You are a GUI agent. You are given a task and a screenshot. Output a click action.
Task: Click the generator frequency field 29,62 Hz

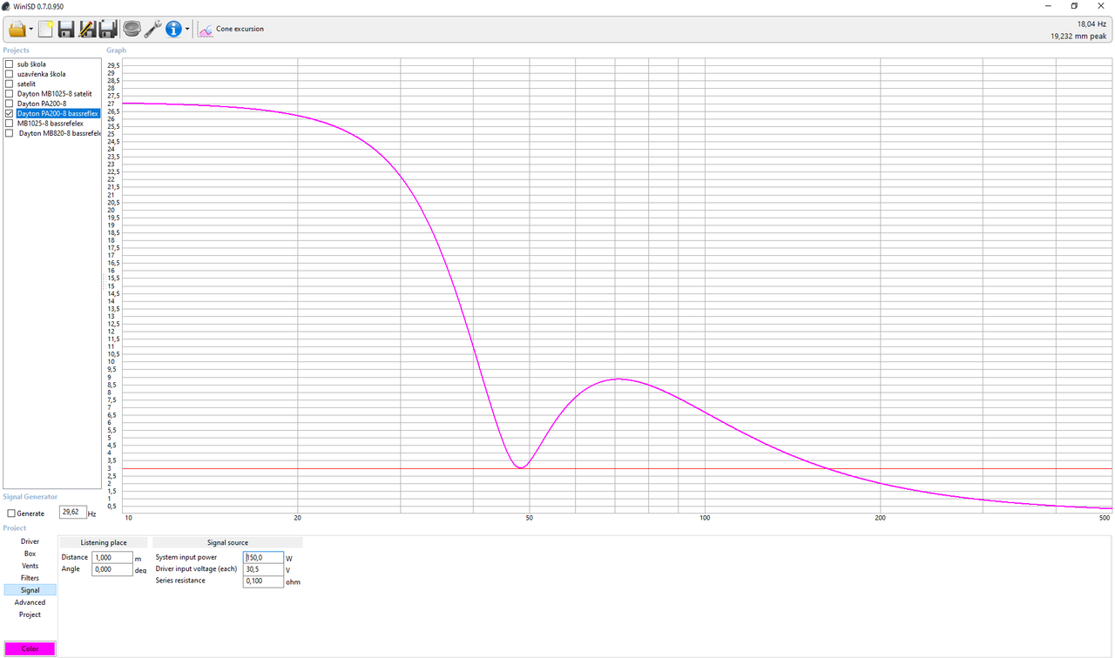coord(72,513)
